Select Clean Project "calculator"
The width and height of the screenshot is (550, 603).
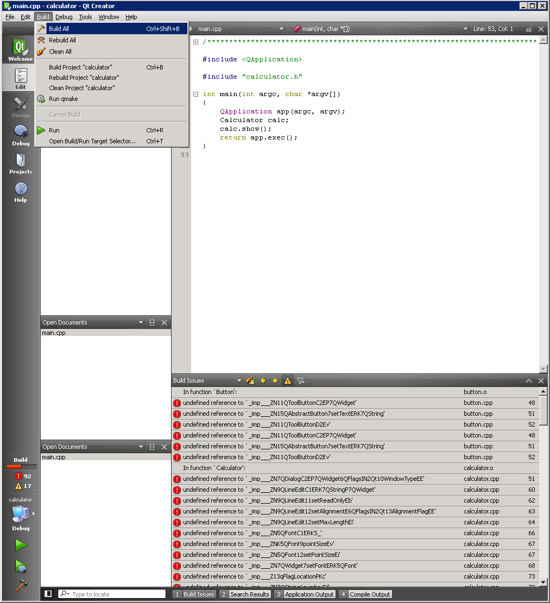coord(112,88)
